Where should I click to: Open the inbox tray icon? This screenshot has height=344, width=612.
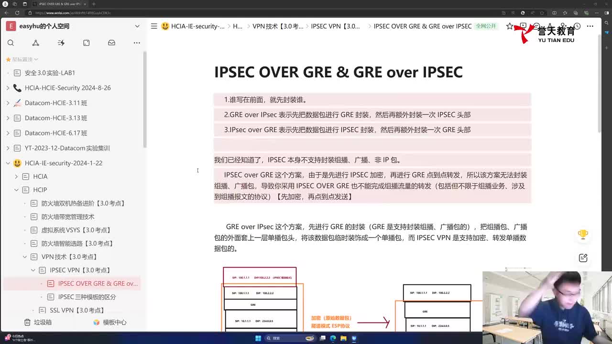pyautogui.click(x=111, y=43)
